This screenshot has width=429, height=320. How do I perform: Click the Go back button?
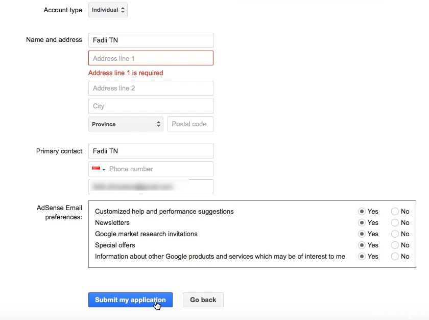click(x=203, y=300)
